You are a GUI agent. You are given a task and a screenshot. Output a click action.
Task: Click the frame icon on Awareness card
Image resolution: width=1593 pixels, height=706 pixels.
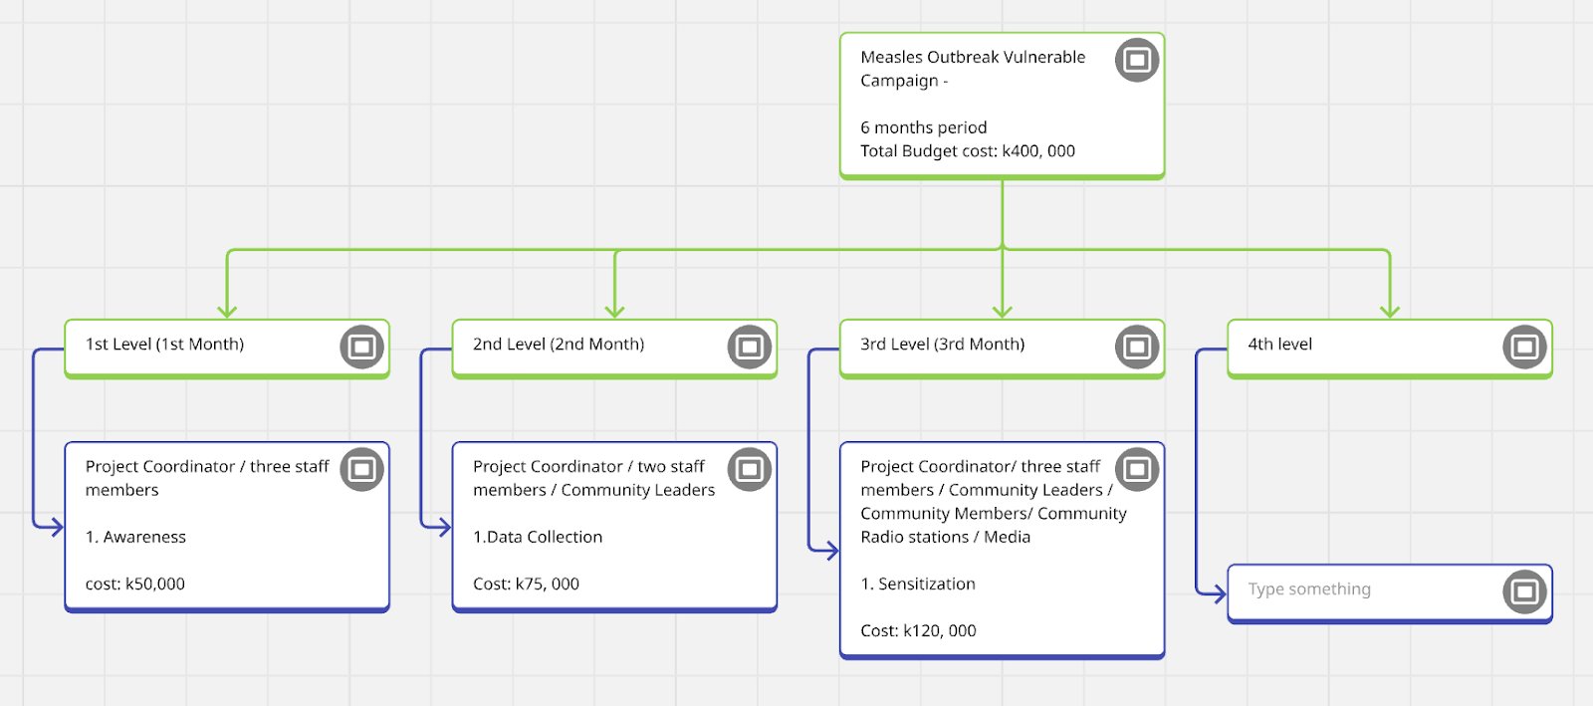[362, 470]
